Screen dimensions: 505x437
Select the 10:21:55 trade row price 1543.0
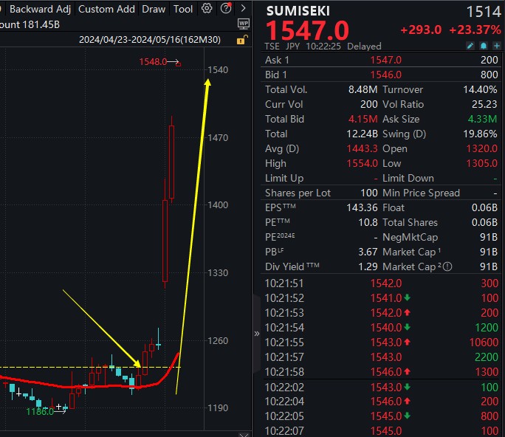385,343
